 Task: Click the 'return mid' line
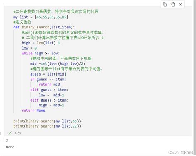click(x=49, y=84)
